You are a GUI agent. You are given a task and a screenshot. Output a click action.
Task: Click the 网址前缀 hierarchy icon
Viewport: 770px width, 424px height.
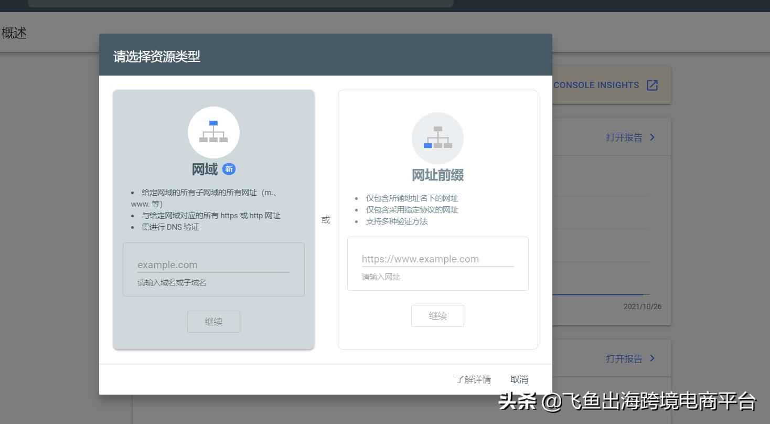[437, 137]
